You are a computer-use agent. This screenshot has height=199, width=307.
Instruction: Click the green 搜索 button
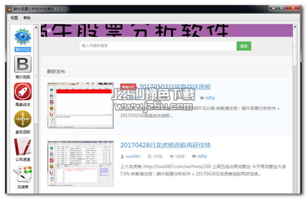click(244, 46)
